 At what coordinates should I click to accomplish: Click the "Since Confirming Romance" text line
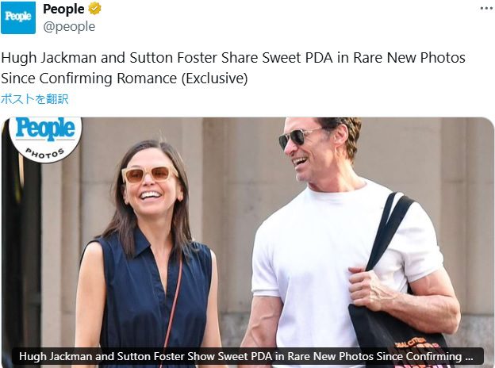click(x=89, y=79)
